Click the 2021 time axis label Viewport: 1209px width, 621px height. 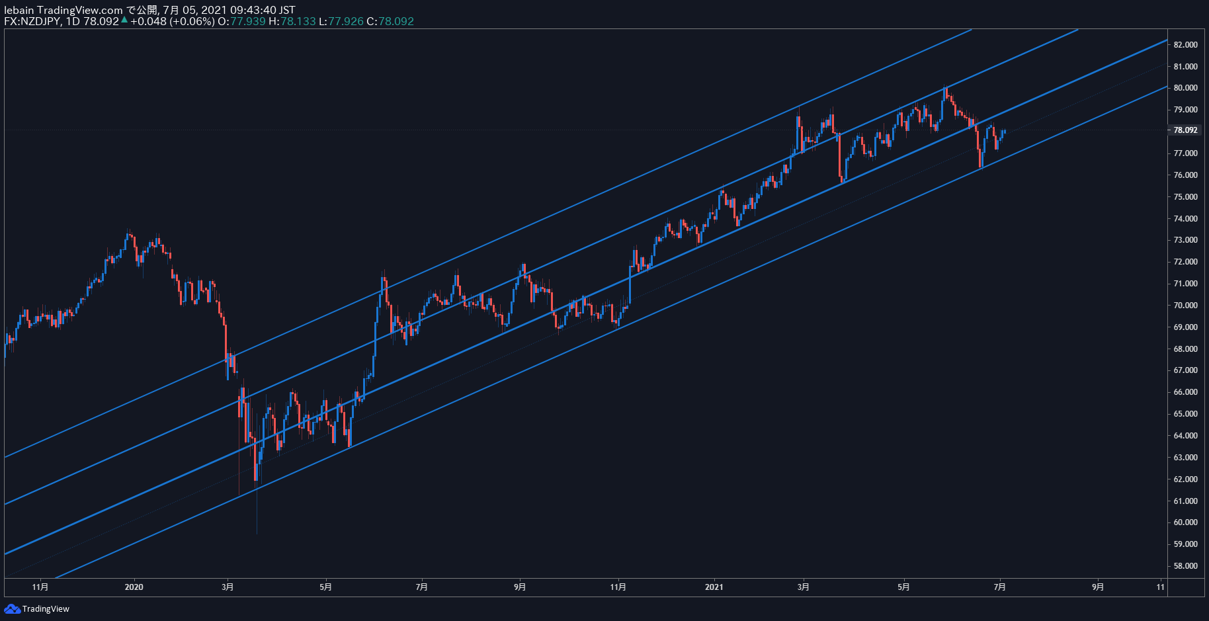point(714,587)
